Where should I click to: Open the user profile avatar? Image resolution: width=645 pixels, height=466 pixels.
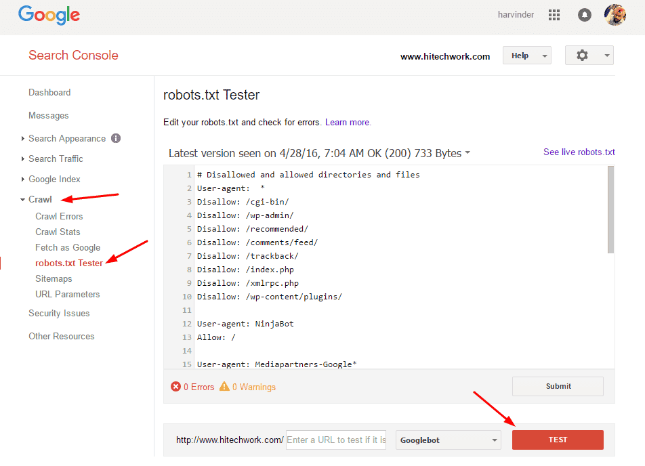click(x=615, y=15)
